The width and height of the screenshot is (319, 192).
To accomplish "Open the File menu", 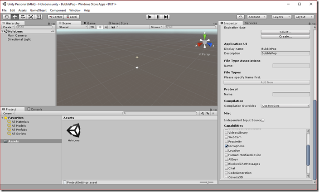I will (x=4, y=10).
